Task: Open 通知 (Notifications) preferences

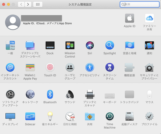Action: pyautogui.click(x=149, y=45)
